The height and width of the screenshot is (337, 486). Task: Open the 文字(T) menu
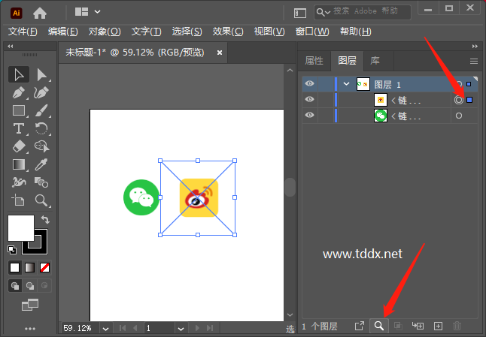point(146,32)
